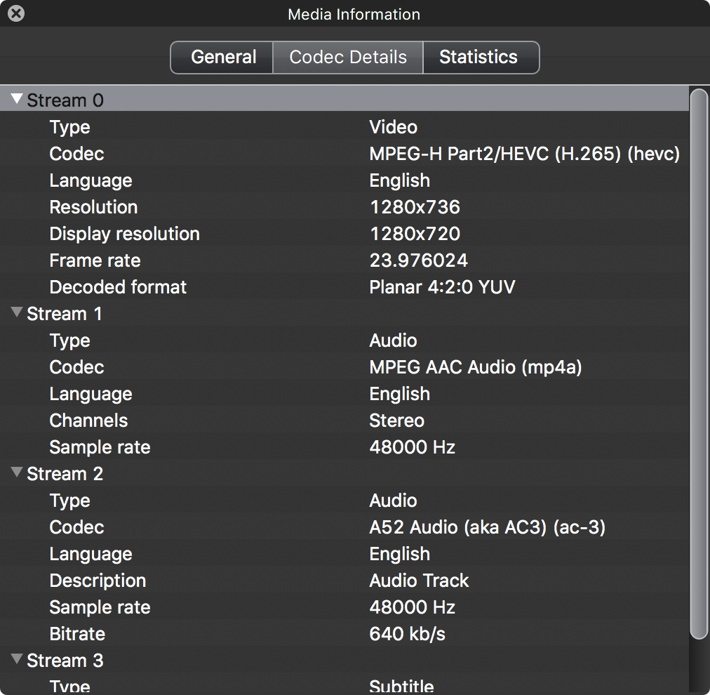
Task: Switch to the Statistics tab
Action: [x=478, y=57]
